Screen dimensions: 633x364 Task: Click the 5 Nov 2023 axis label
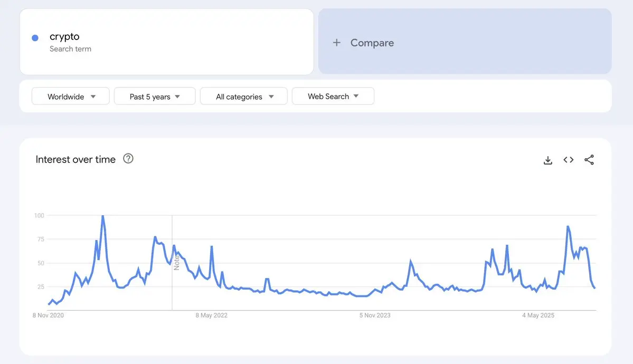click(375, 315)
